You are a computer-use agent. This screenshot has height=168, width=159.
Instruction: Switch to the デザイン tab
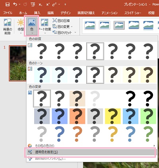(66, 13)
